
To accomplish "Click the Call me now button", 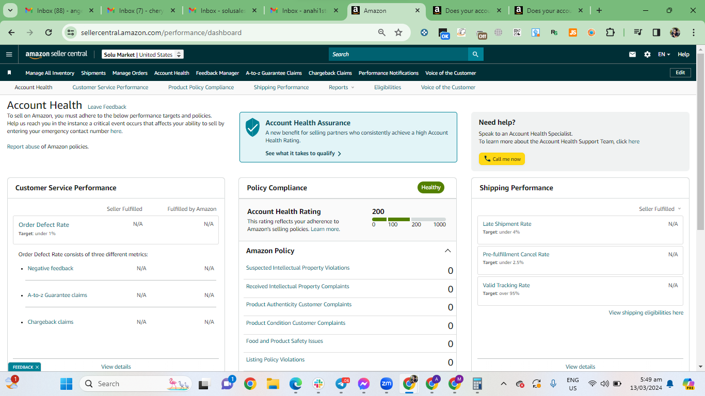I will pyautogui.click(x=502, y=159).
